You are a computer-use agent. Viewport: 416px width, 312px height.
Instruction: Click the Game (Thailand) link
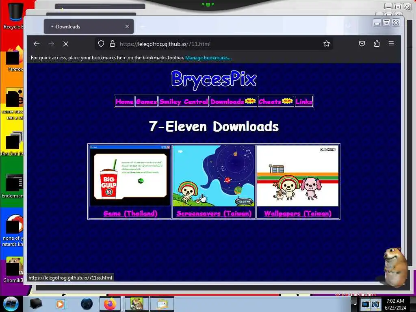pos(130,213)
